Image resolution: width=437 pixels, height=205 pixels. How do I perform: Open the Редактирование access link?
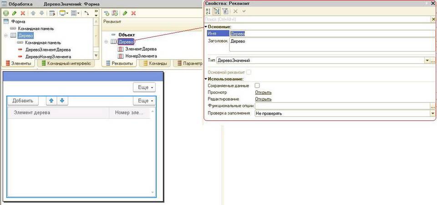pyautogui.click(x=263, y=99)
